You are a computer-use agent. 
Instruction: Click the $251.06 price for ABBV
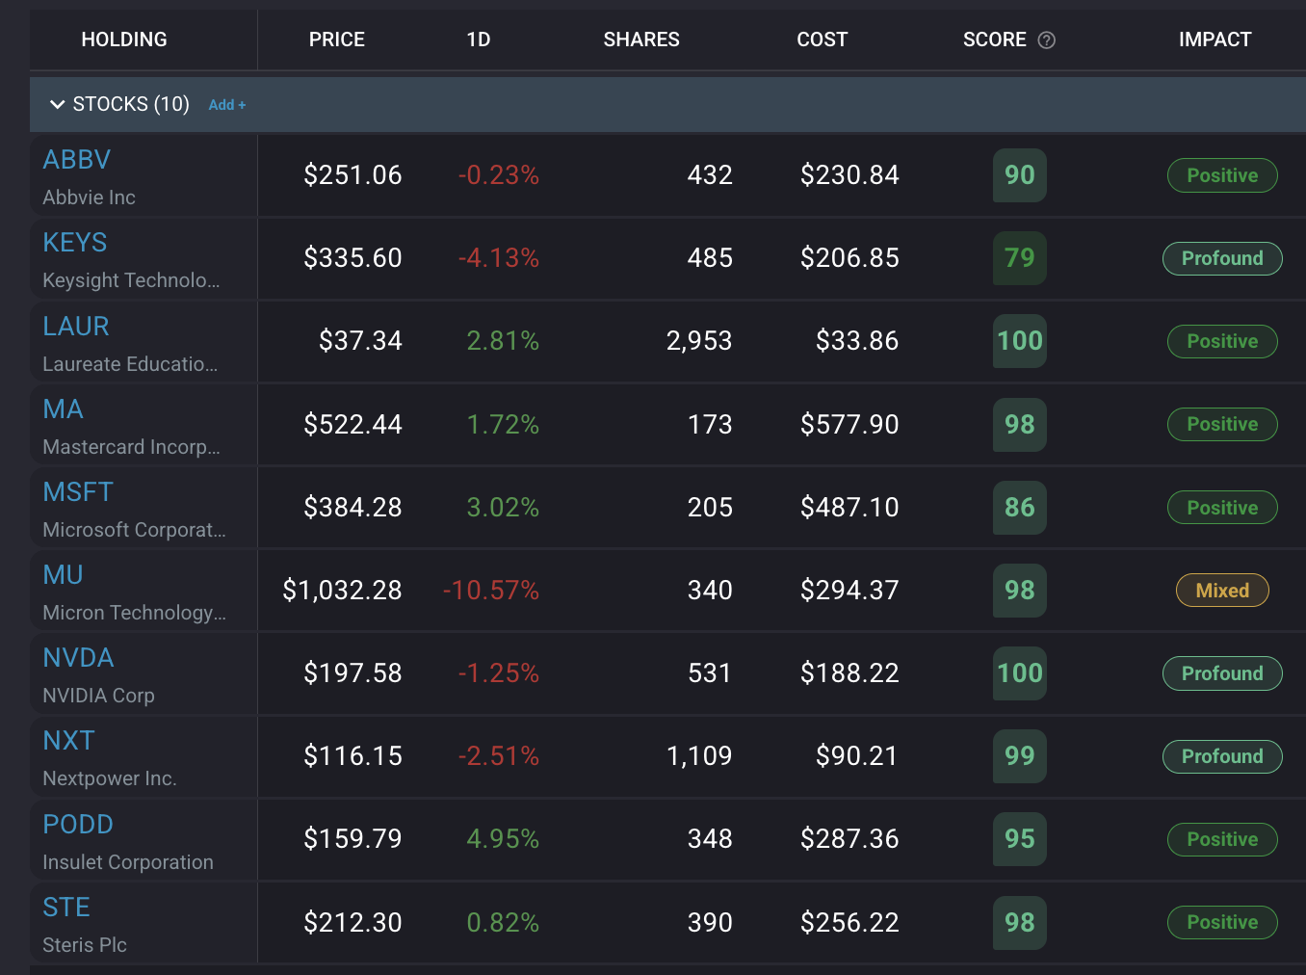pos(353,175)
